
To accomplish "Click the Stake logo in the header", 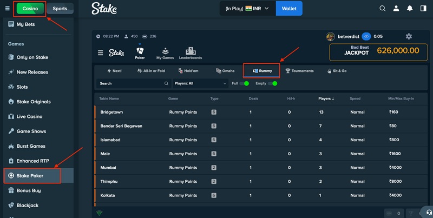I will (x=104, y=9).
